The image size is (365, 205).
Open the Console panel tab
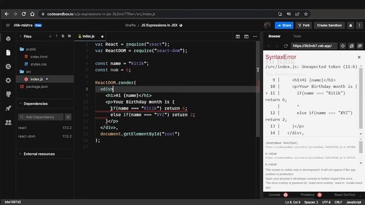tap(274, 195)
